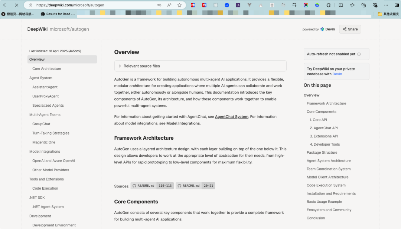Jump to '1. Core API' in On this page
The width and height of the screenshot is (401, 229).
point(319,120)
